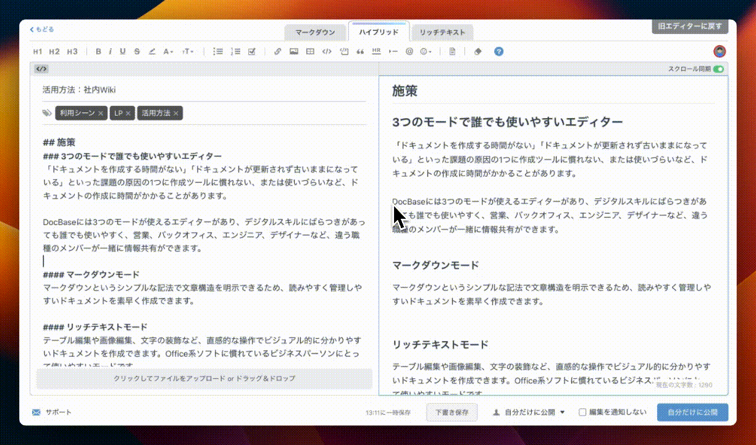Viewport: 756px width, 445px height.
Task: Pick a text color with the A swatch
Action: click(x=167, y=51)
